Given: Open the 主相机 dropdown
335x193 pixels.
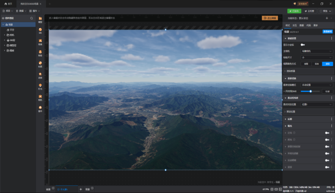Looking at the screenshot, I should 317,51.
